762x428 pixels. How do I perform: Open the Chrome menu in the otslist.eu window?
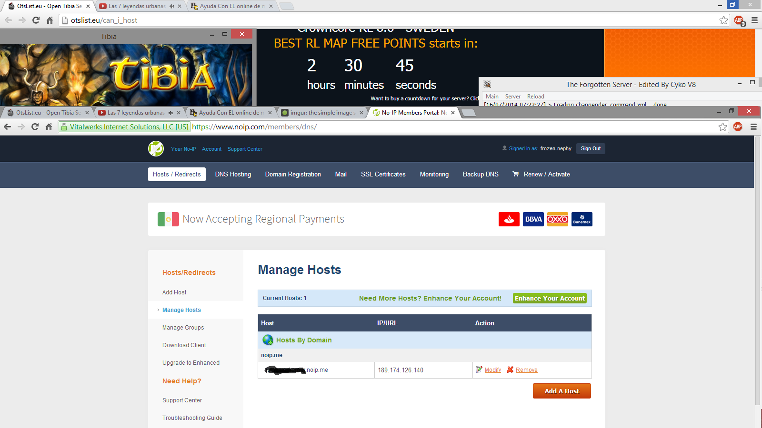click(x=754, y=20)
